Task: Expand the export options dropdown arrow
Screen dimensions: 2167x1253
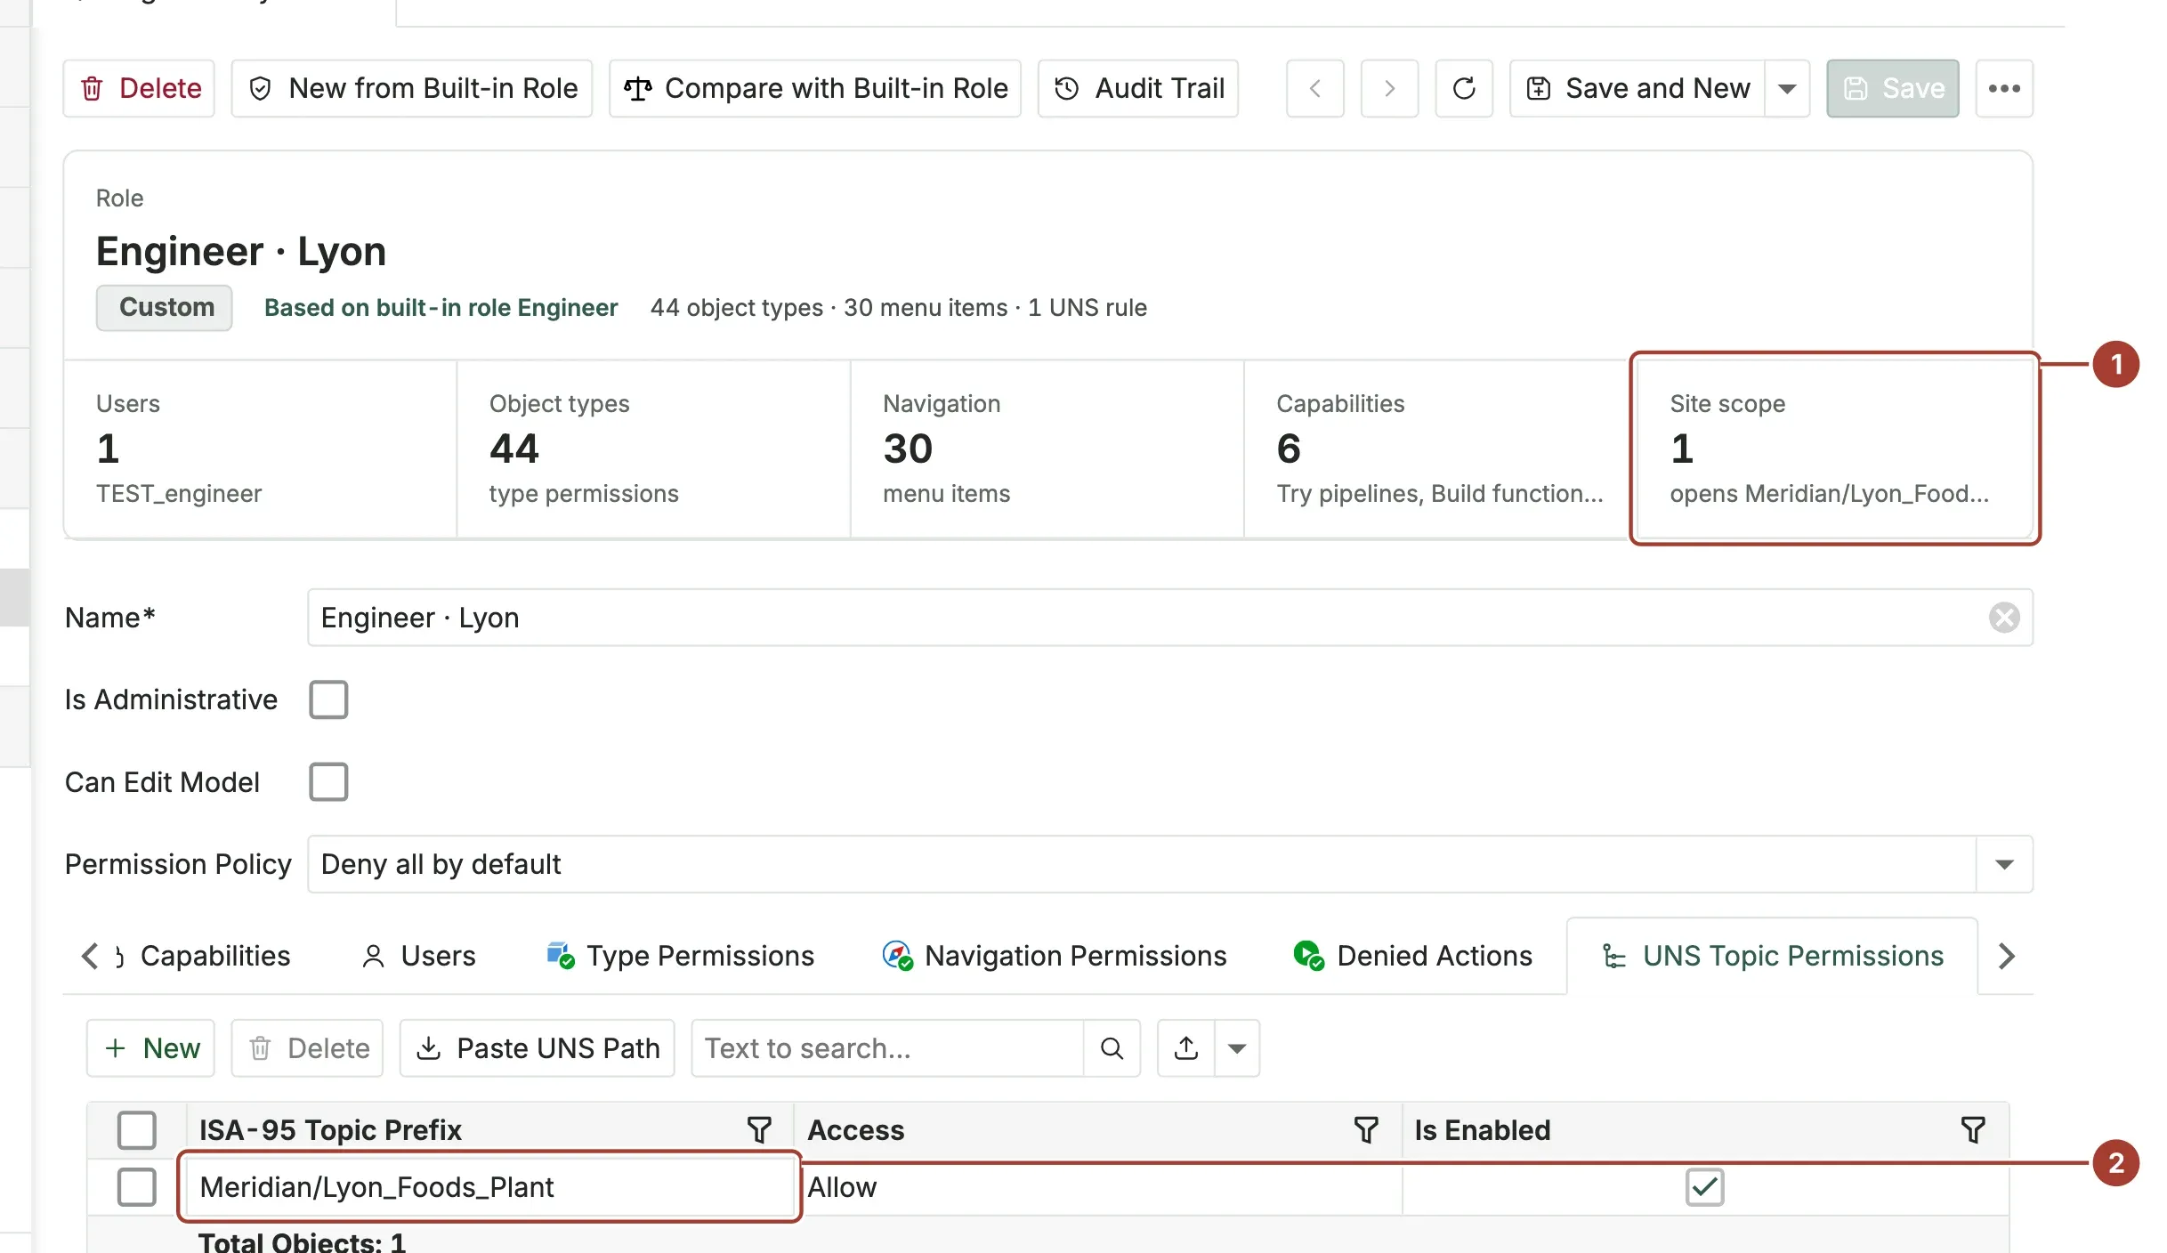Action: click(x=1237, y=1048)
